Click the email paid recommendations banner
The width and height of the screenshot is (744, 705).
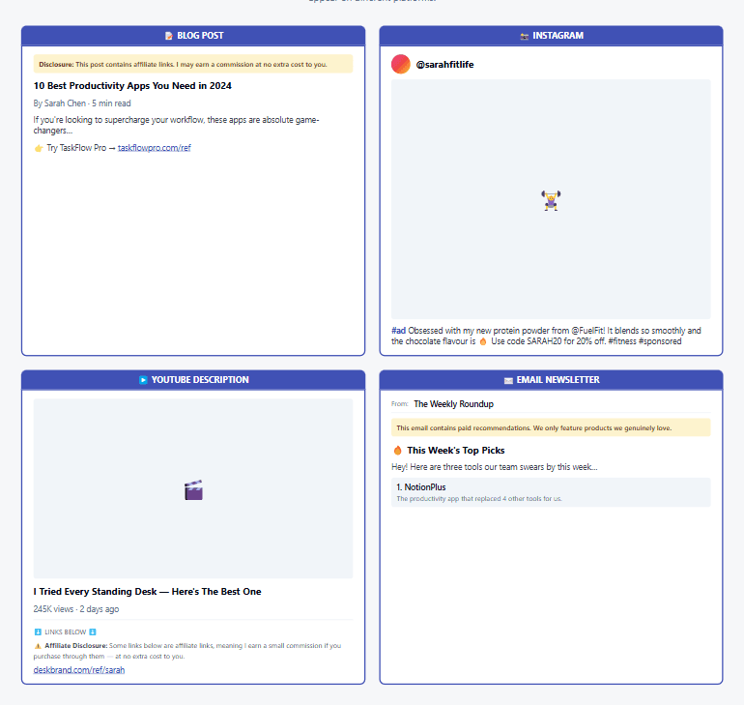click(551, 427)
